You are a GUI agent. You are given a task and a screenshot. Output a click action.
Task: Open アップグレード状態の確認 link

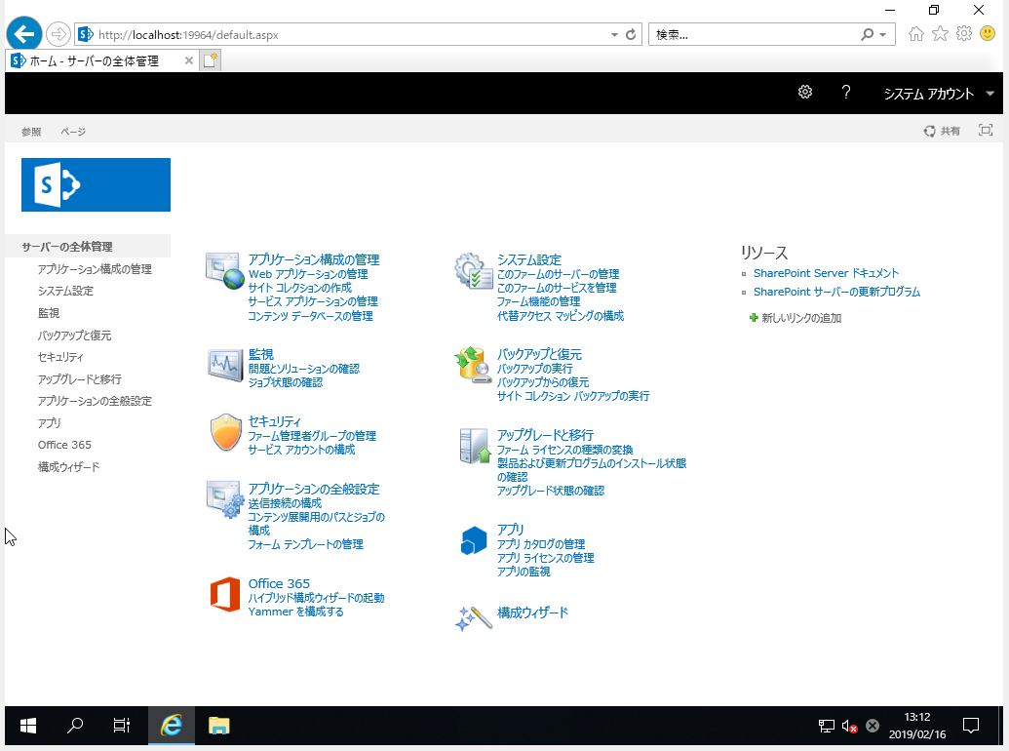pyautogui.click(x=551, y=491)
